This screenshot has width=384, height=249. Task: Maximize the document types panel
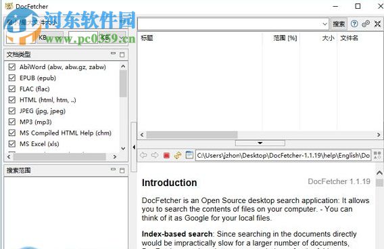122,54
